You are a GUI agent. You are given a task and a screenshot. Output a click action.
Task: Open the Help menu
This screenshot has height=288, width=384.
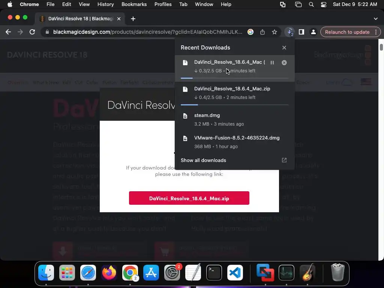tap(226, 4)
